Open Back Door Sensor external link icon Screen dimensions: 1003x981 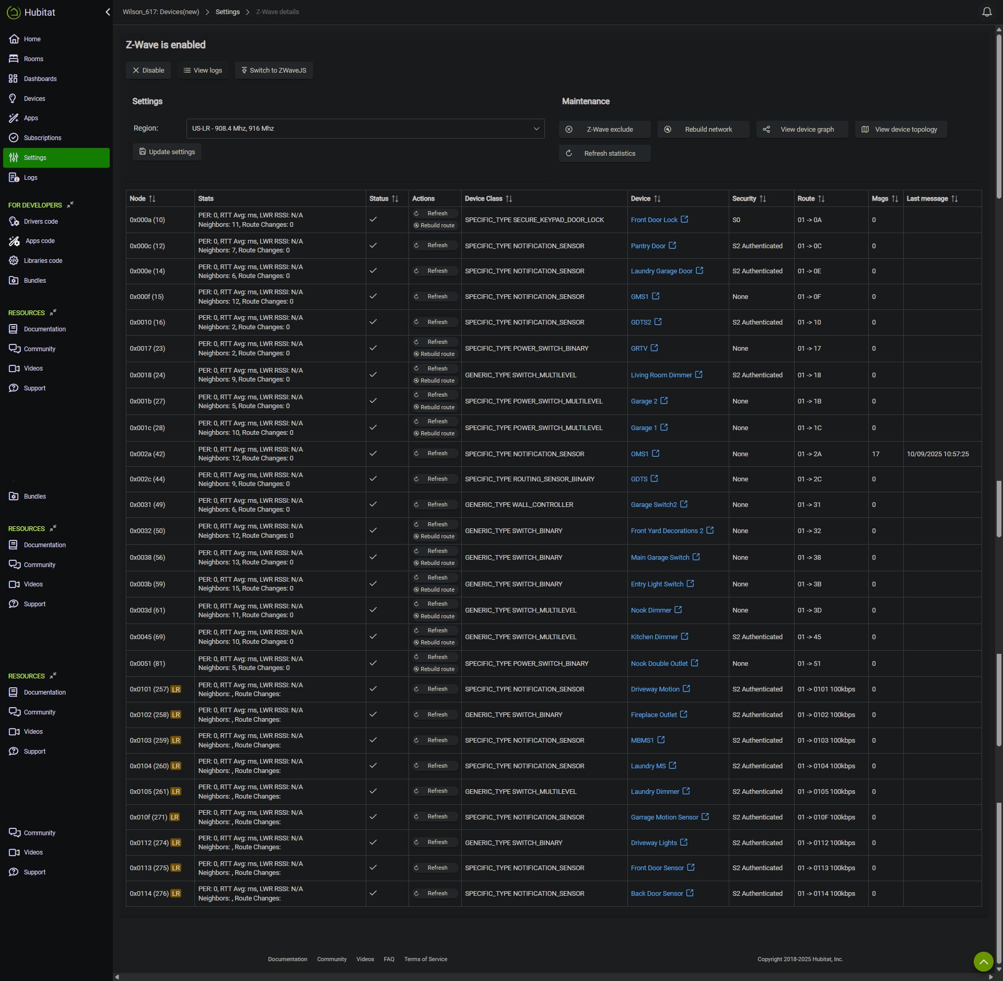(690, 893)
